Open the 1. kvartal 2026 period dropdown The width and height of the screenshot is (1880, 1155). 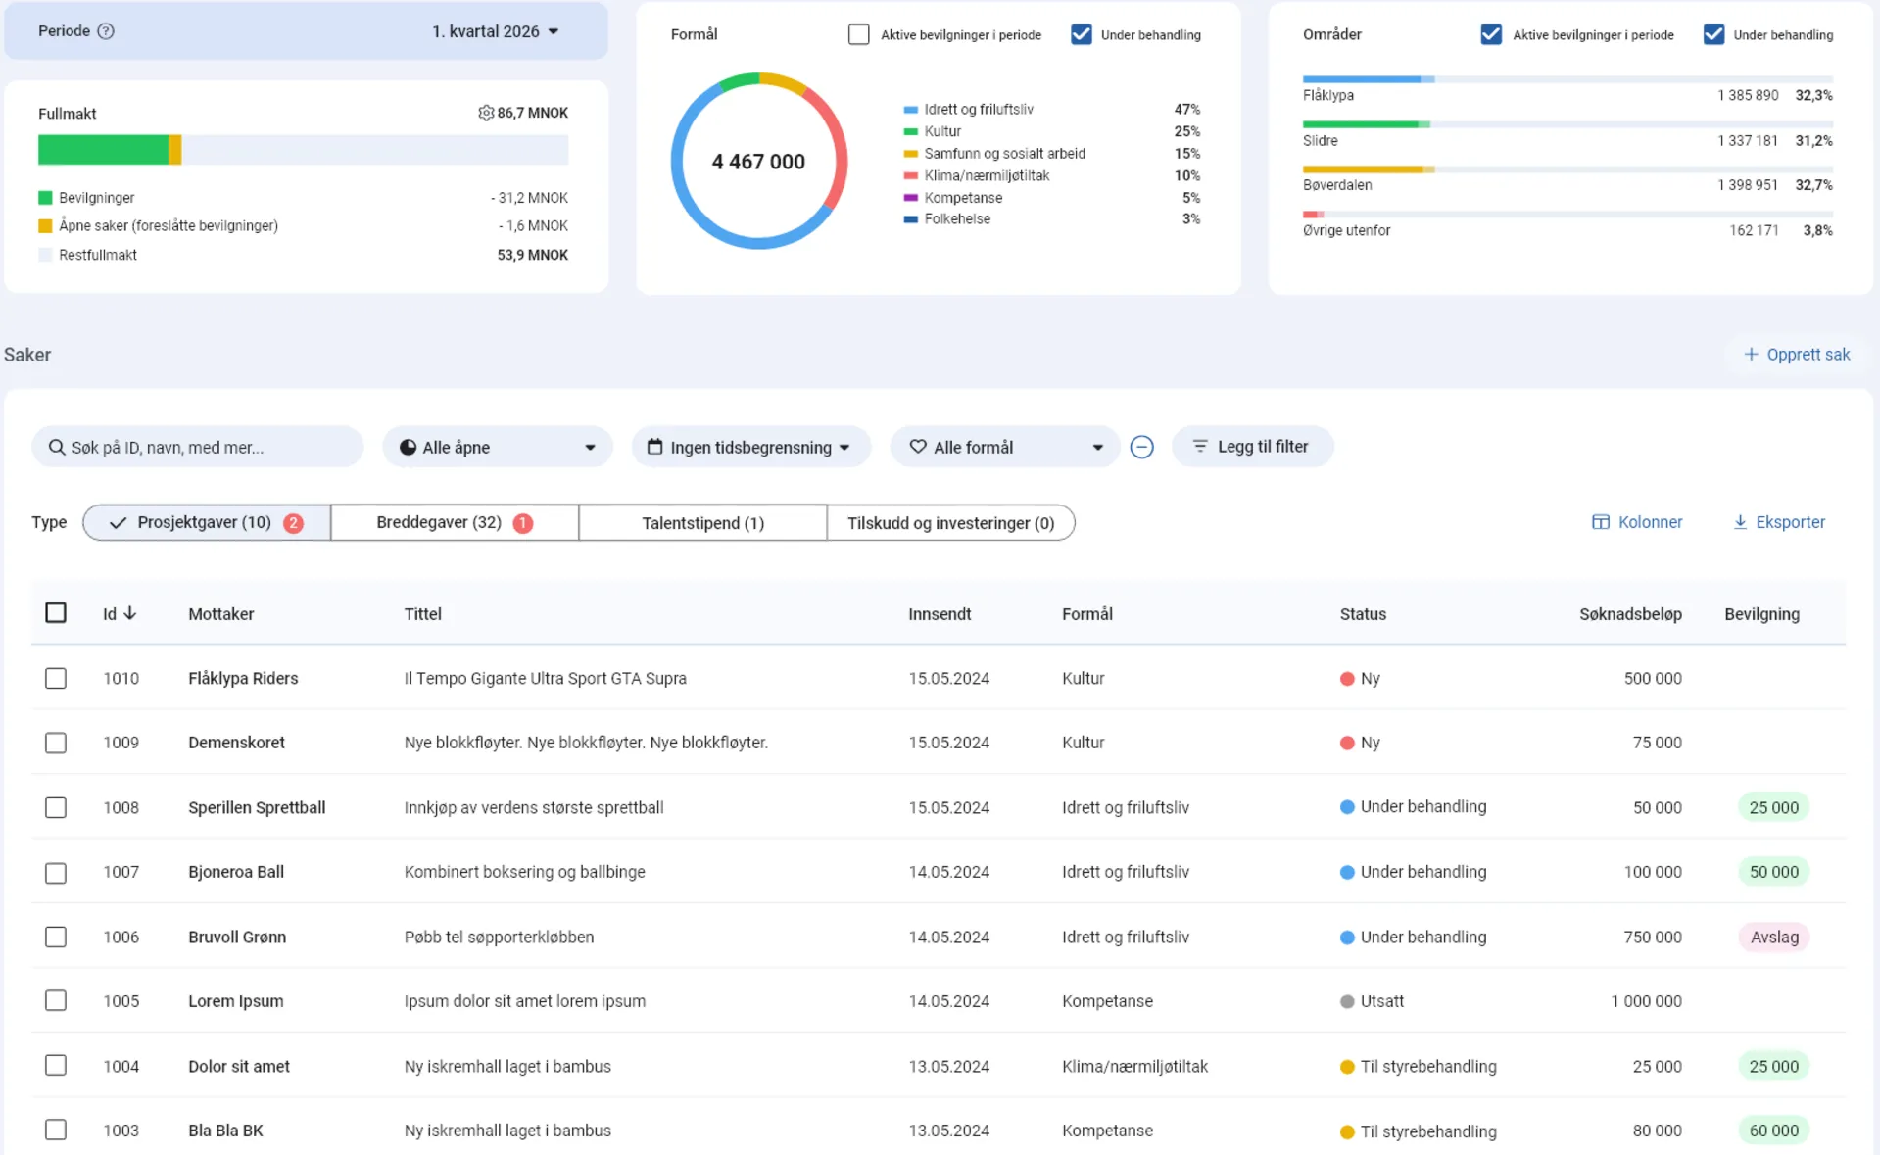coord(495,31)
